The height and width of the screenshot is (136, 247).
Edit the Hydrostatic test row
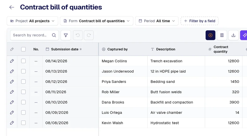12,123
